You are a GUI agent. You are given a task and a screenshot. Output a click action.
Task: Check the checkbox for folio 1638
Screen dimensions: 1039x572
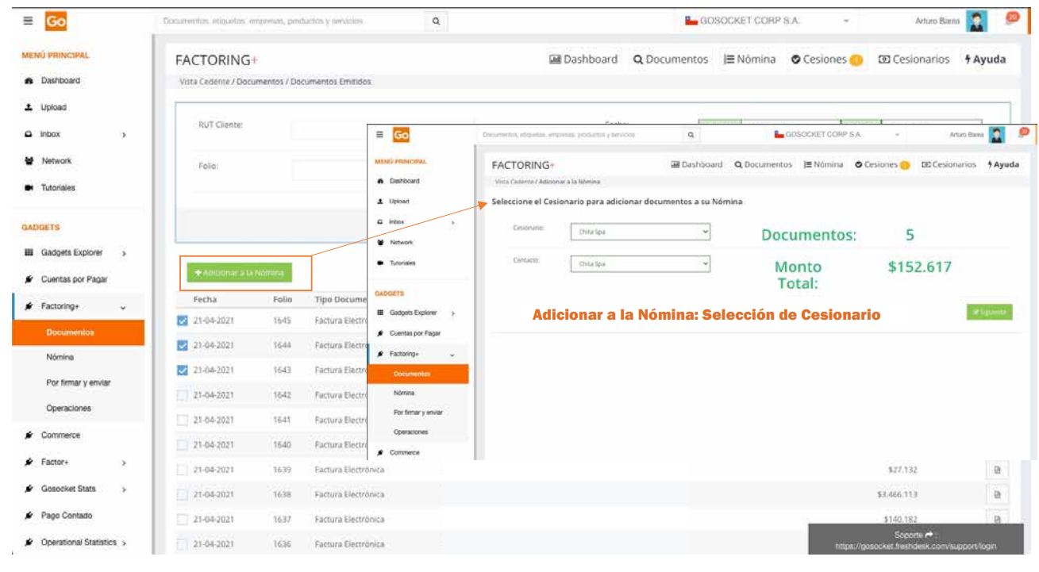coord(183,494)
